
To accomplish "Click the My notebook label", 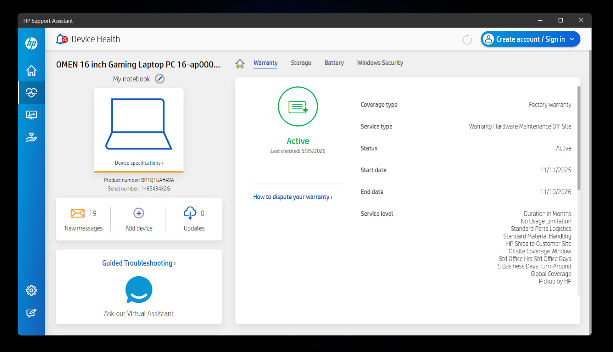I will 131,79.
